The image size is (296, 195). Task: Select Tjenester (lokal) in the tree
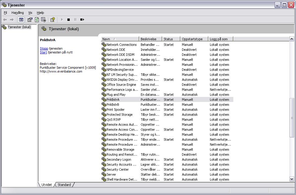[19, 27]
